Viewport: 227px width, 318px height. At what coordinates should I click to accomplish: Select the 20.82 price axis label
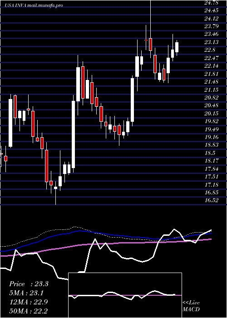pos(212,98)
